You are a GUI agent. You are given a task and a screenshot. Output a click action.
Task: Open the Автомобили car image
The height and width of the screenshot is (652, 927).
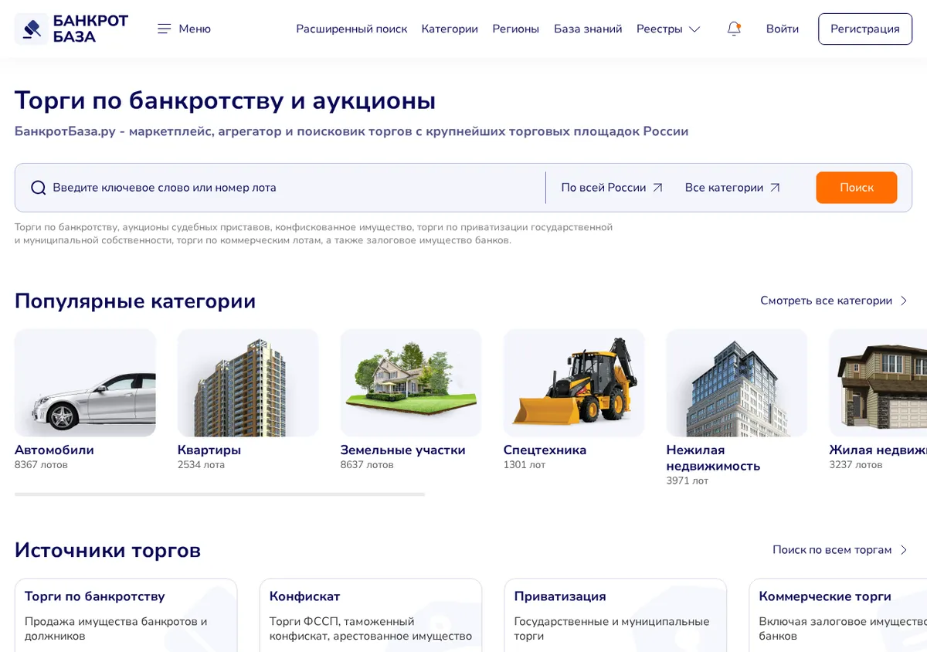[85, 383]
